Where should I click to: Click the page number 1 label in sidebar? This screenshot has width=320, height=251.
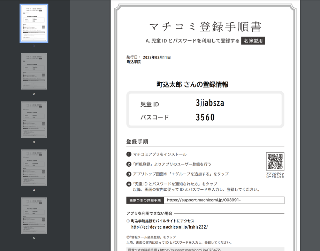[34, 46]
